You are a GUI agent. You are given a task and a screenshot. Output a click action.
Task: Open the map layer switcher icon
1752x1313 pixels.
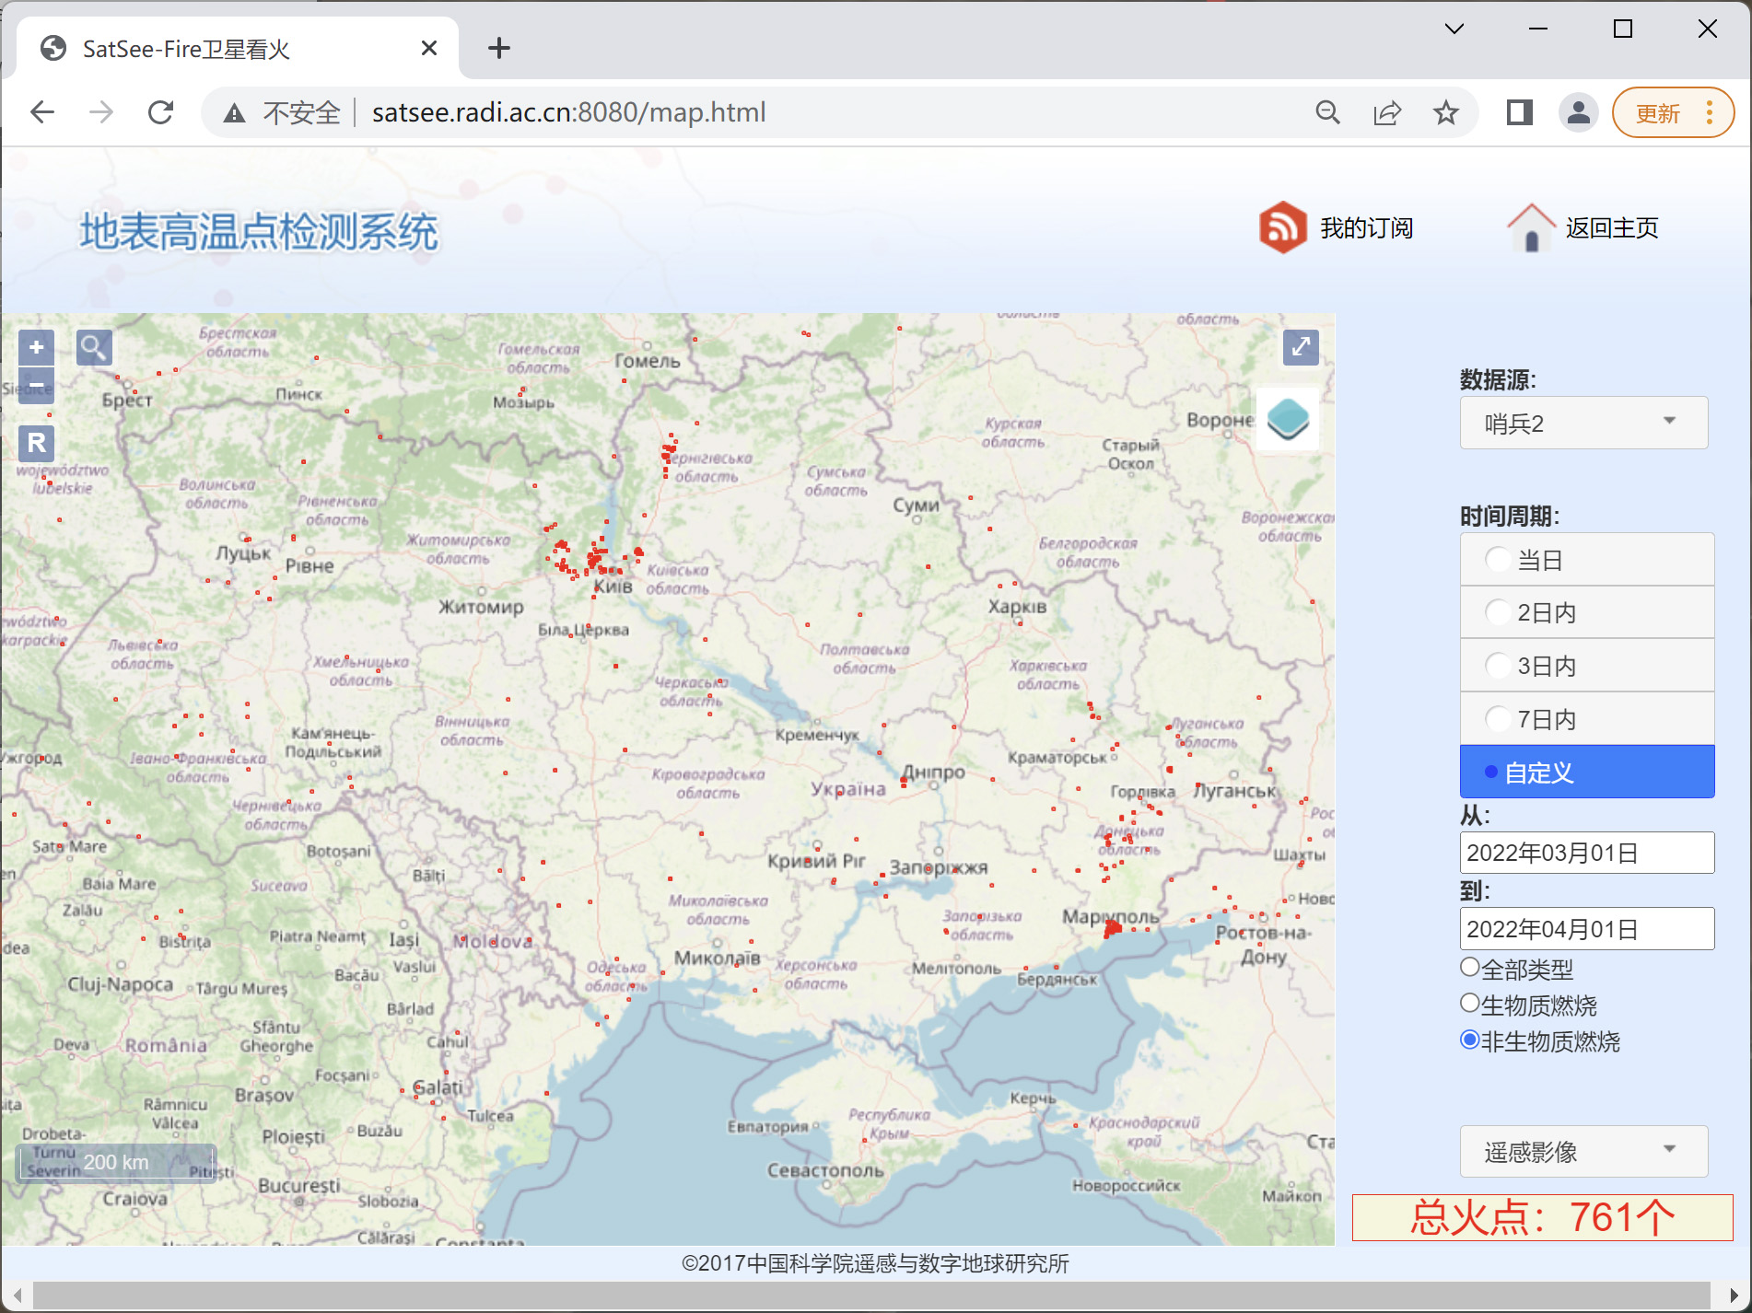click(x=1288, y=419)
